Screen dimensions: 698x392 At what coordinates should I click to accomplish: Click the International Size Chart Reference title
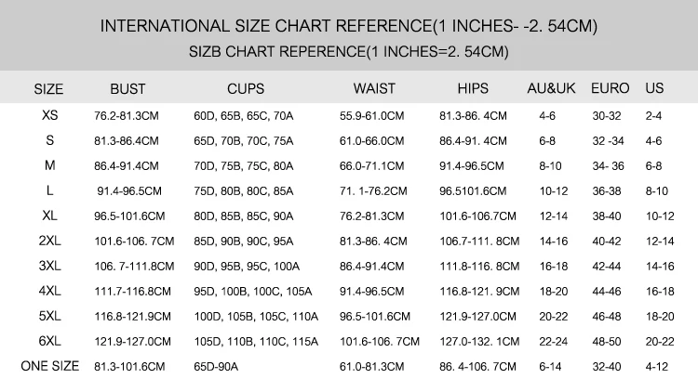click(x=349, y=26)
